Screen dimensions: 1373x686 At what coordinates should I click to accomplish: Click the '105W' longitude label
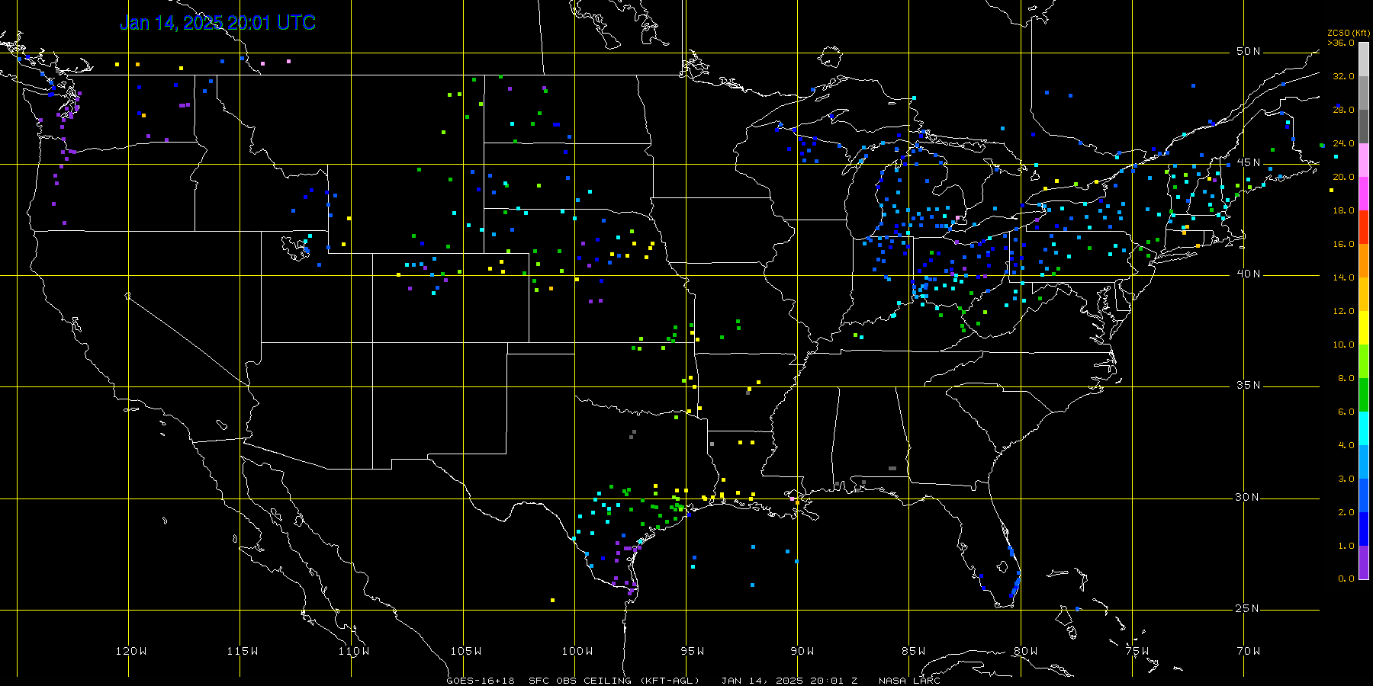(x=465, y=651)
